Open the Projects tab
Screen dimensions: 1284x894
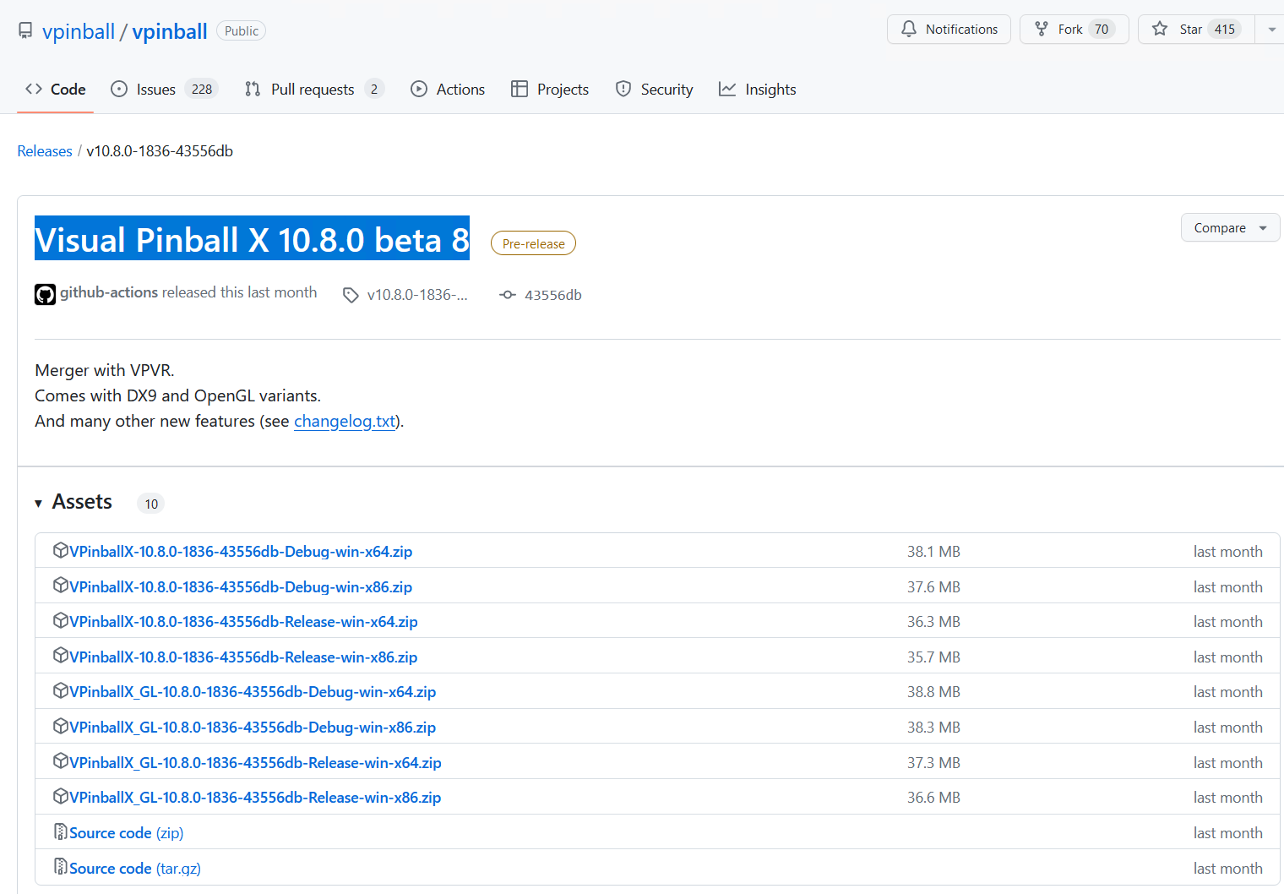tap(550, 90)
